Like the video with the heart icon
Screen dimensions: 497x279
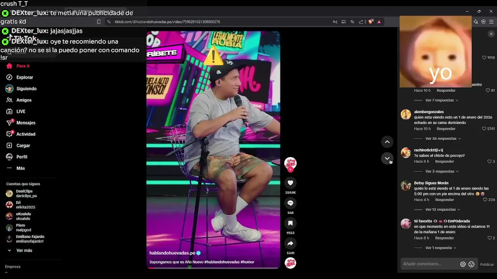coord(290,183)
